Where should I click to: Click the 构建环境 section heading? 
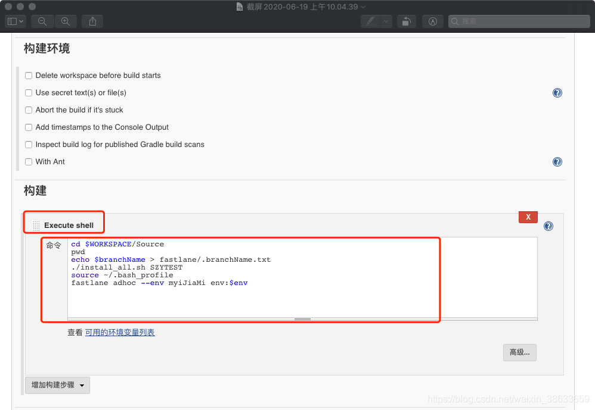click(47, 48)
